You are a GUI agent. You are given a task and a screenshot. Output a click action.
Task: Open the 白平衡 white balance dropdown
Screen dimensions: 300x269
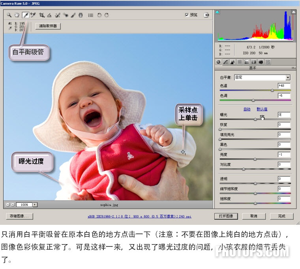point(262,77)
